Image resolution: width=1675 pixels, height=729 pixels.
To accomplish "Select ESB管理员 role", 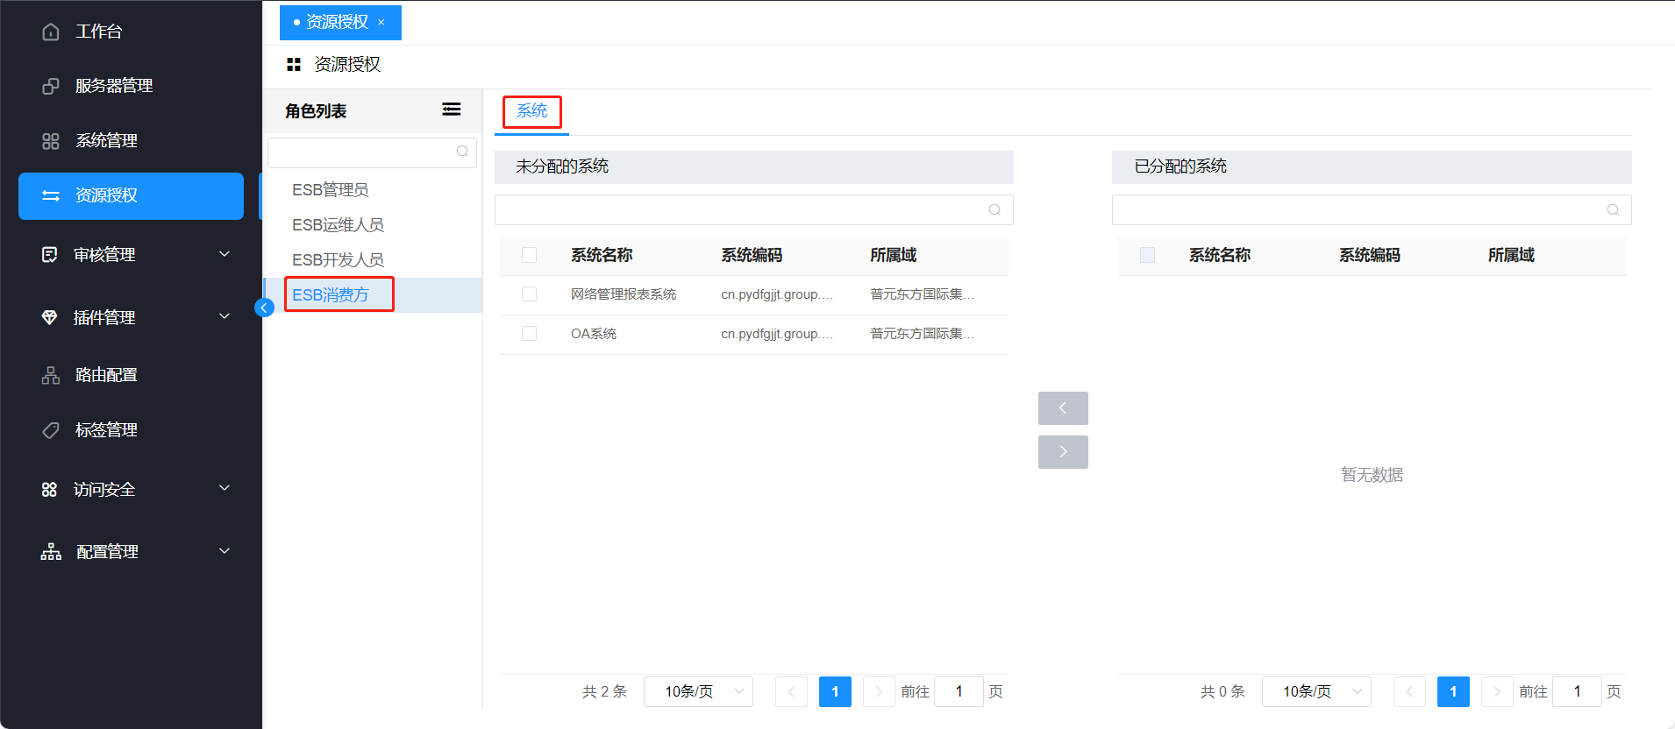I will click(331, 190).
